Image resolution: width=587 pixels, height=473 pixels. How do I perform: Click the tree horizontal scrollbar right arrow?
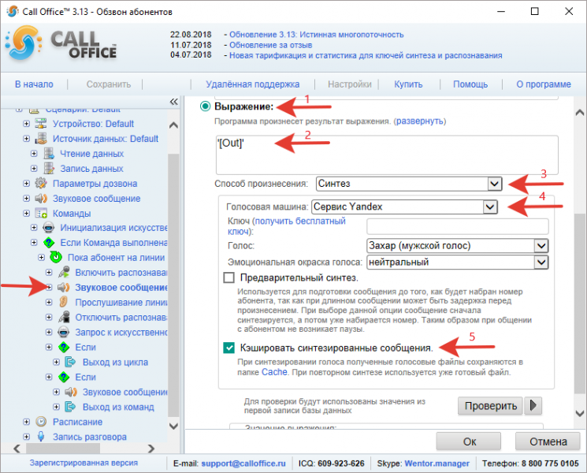(150, 449)
